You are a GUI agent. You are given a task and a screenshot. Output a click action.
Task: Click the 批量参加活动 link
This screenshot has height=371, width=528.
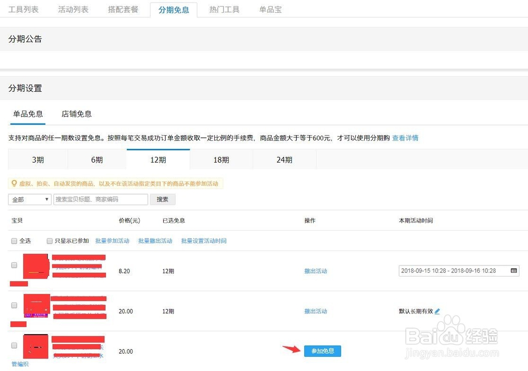pyautogui.click(x=112, y=241)
